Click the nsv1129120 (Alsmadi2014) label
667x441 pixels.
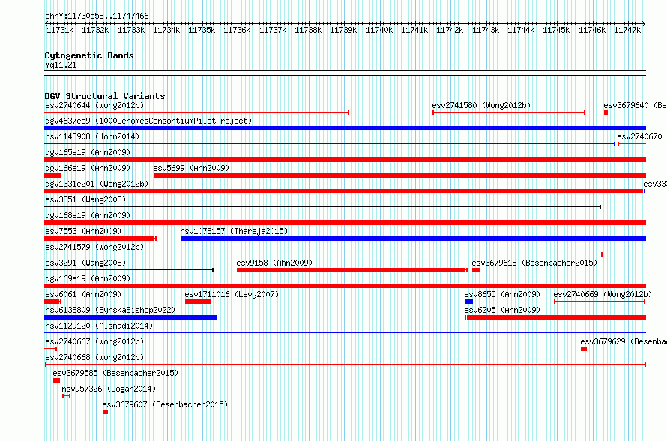coord(99,325)
